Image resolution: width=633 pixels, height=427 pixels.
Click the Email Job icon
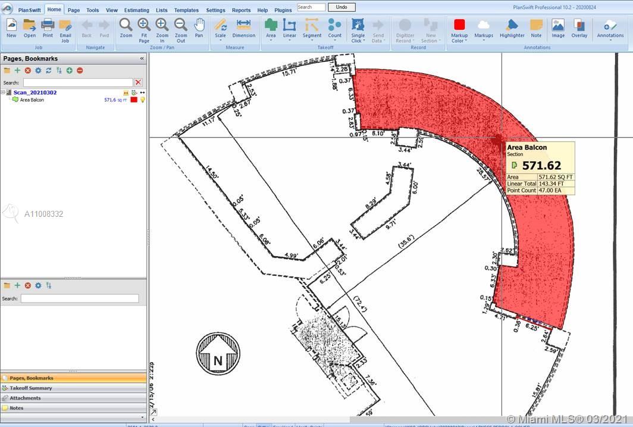[x=65, y=27]
